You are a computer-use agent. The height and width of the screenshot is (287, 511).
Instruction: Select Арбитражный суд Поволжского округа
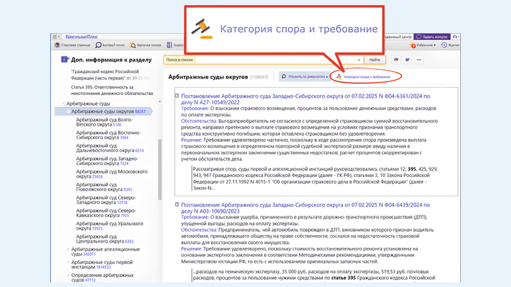104,187
